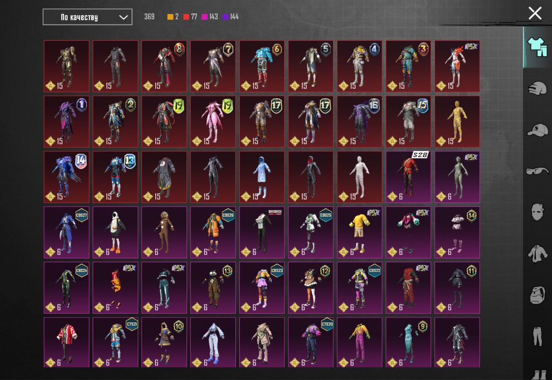Select the outfit with badge 8
The height and width of the screenshot is (380, 552).
click(164, 66)
